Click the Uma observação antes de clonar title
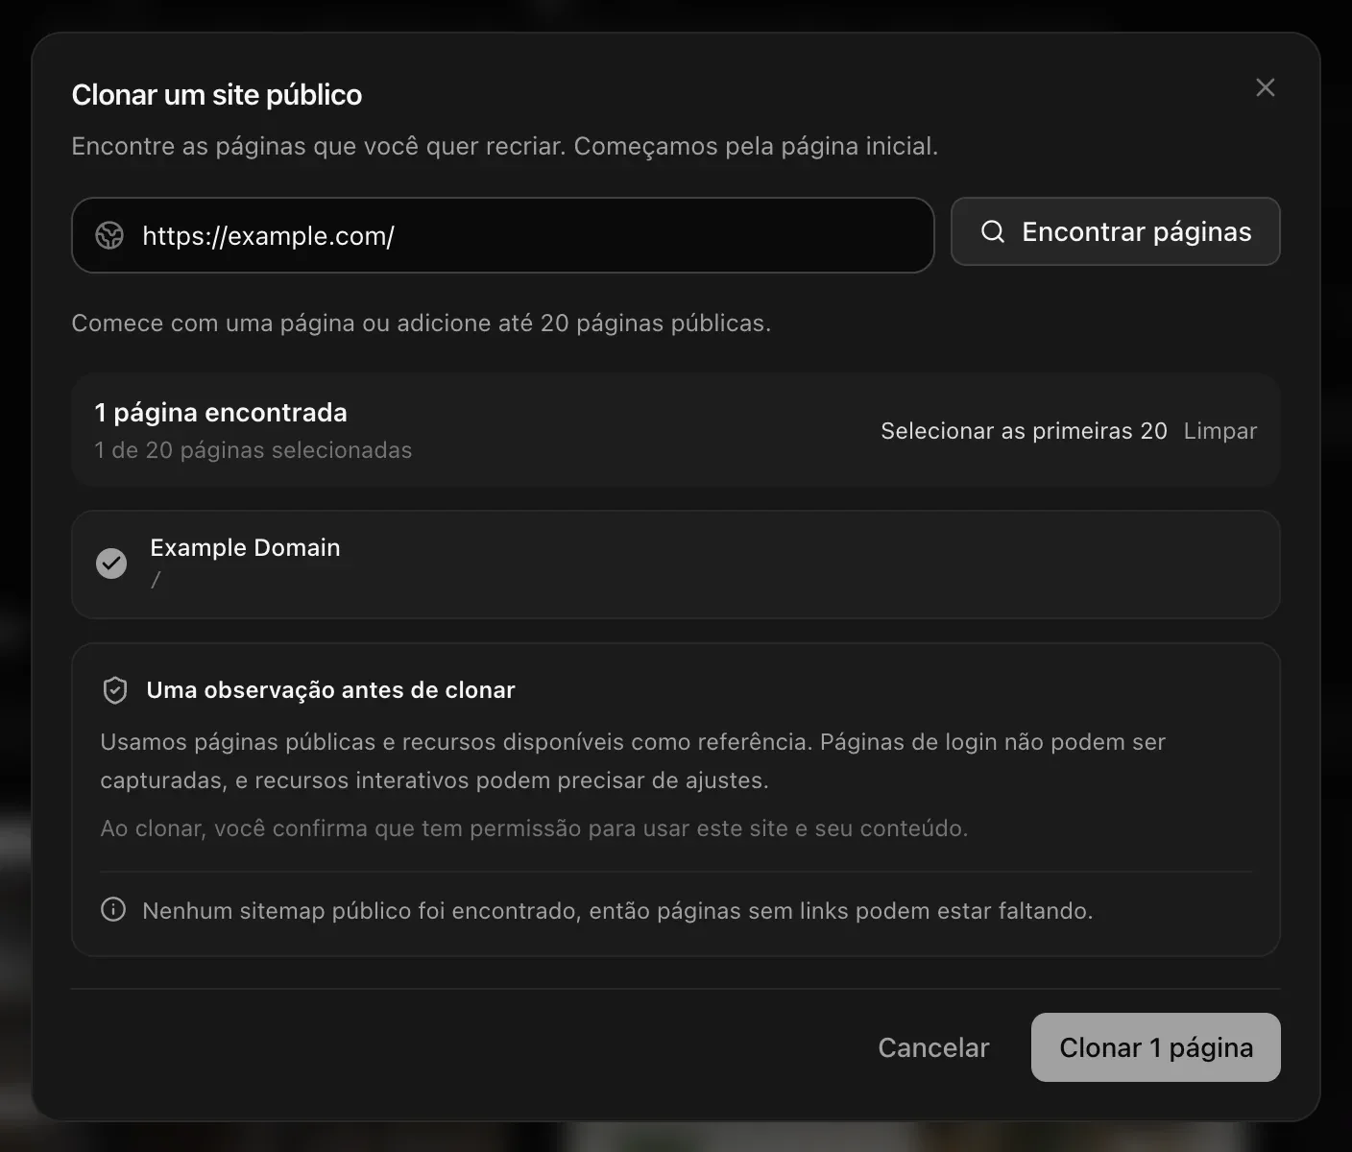 330,690
